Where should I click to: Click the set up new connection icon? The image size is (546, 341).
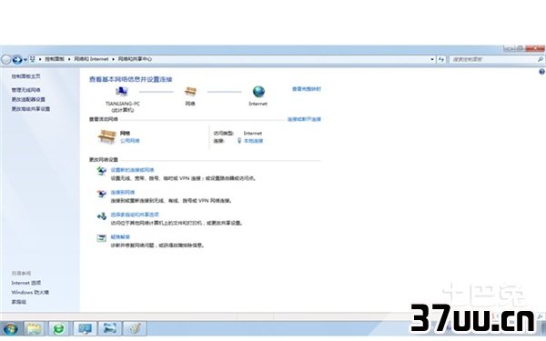click(102, 171)
